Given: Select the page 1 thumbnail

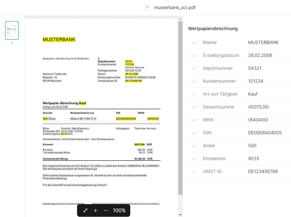Looking at the screenshot, I should tap(12, 30).
